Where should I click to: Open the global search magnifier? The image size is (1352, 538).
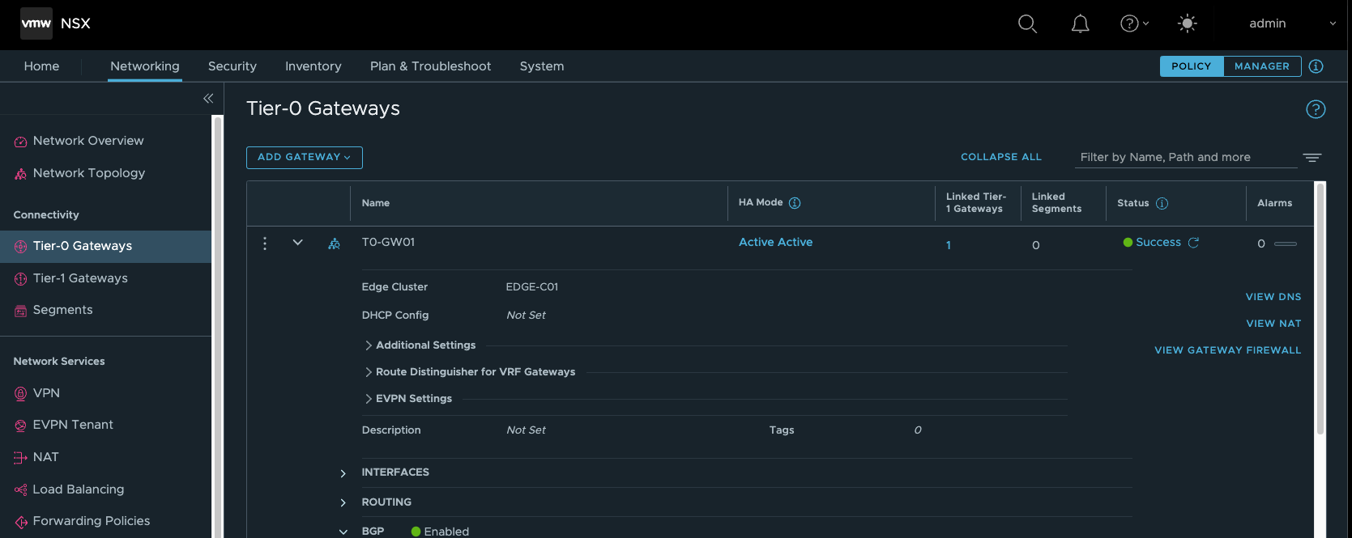(x=1027, y=23)
